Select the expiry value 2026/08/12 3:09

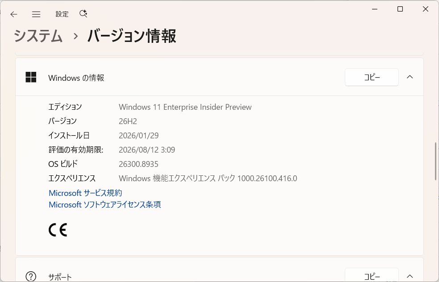(147, 150)
